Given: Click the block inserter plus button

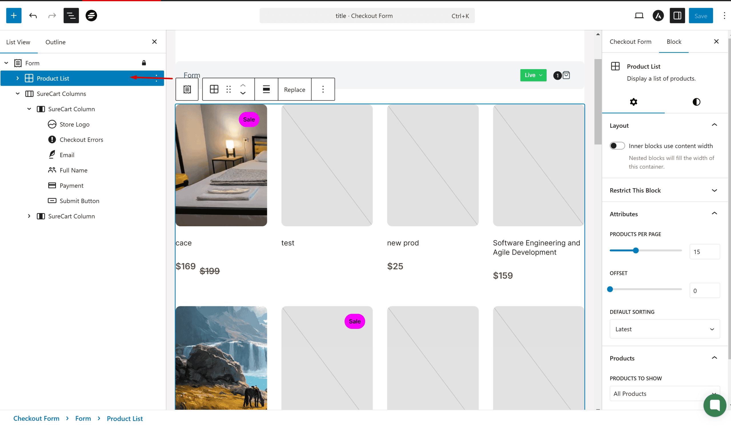Looking at the screenshot, I should [x=14, y=16].
